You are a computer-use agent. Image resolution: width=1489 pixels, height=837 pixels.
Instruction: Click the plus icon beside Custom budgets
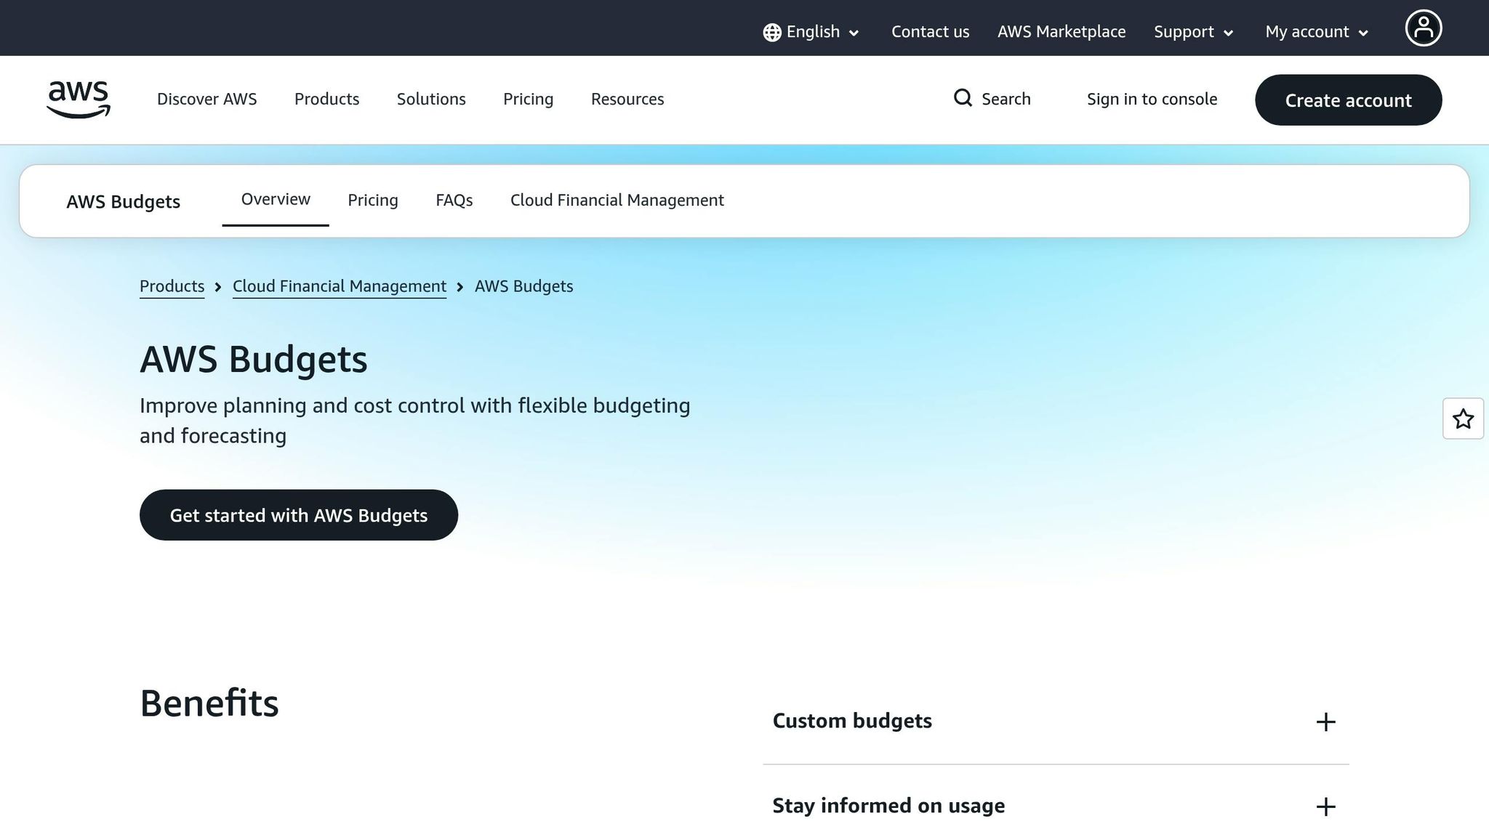[x=1326, y=721]
